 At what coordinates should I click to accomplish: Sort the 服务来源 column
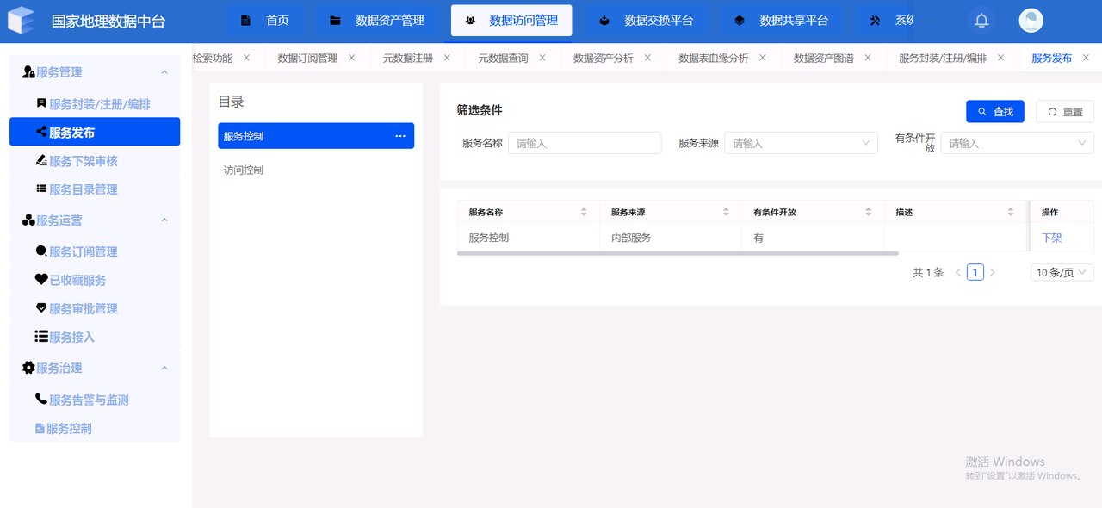pyautogui.click(x=727, y=212)
